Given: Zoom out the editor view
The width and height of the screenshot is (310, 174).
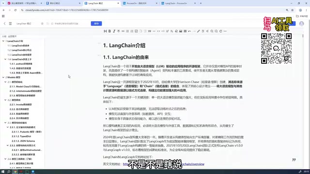Looking at the screenshot, I should (x=217, y=31).
